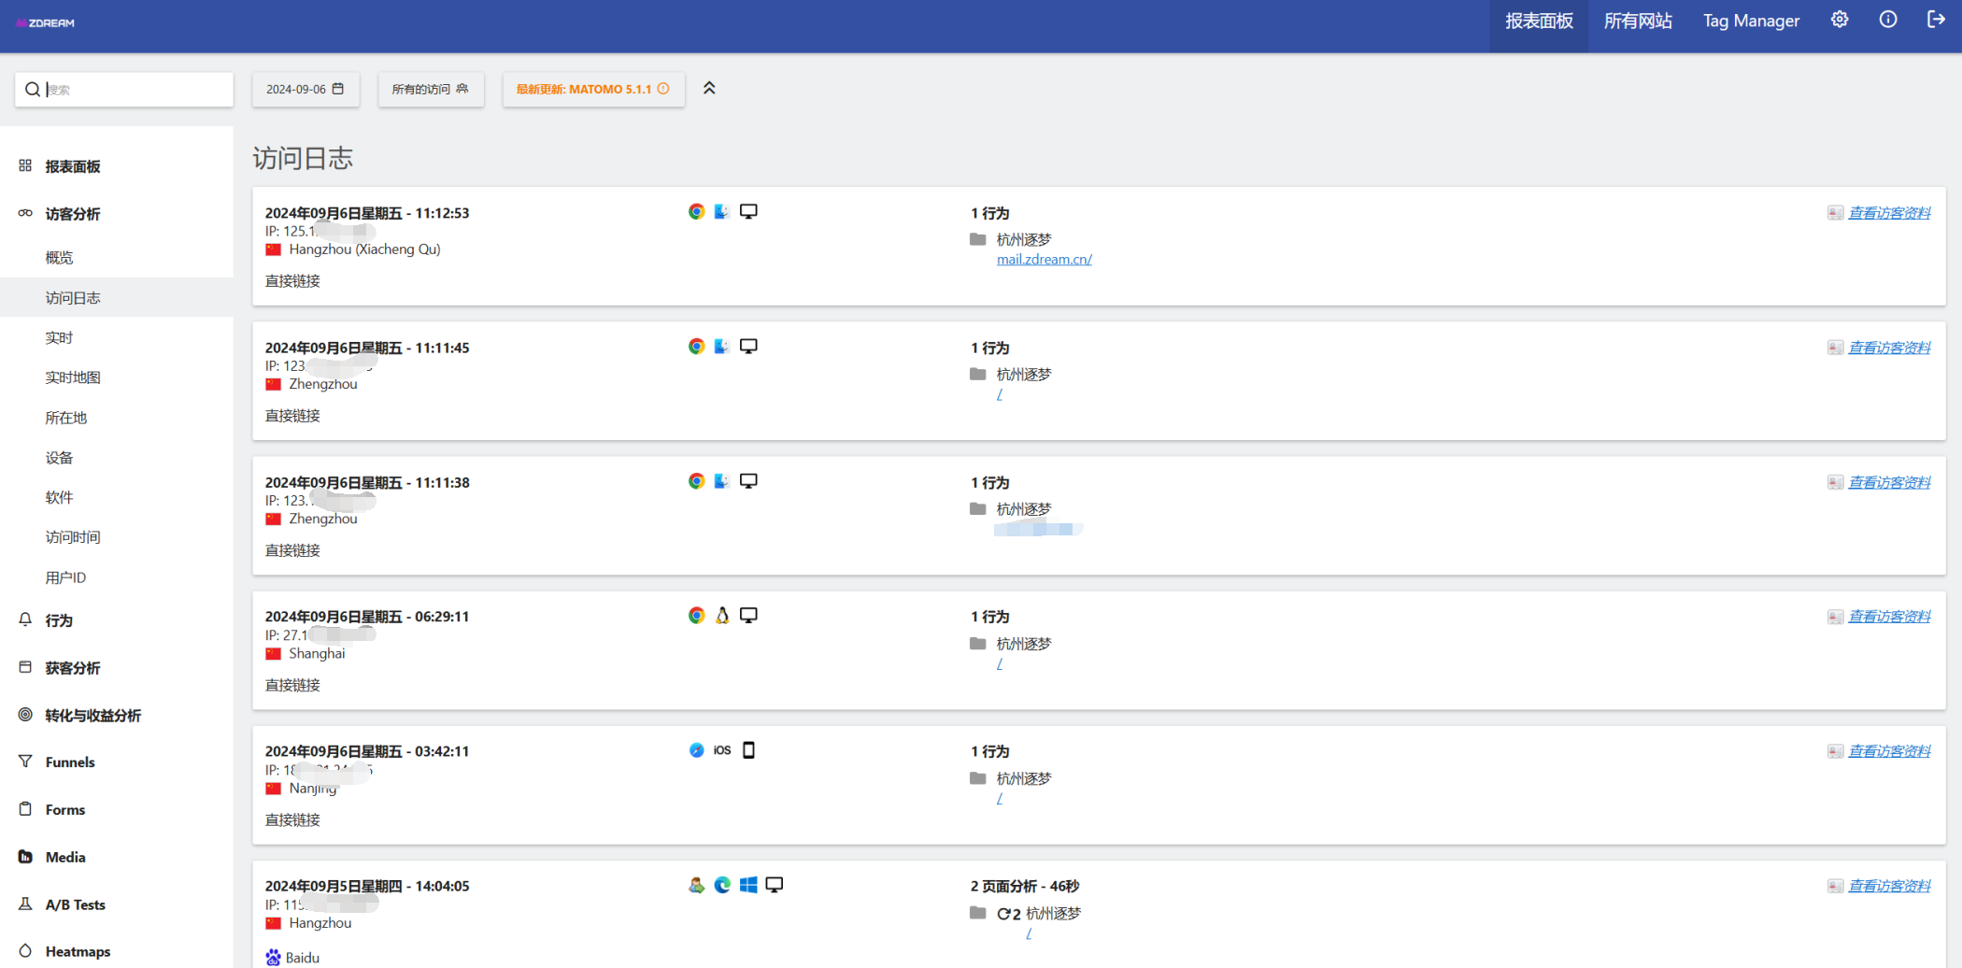
Task: Click the logout icon in top bar
Action: (1936, 21)
